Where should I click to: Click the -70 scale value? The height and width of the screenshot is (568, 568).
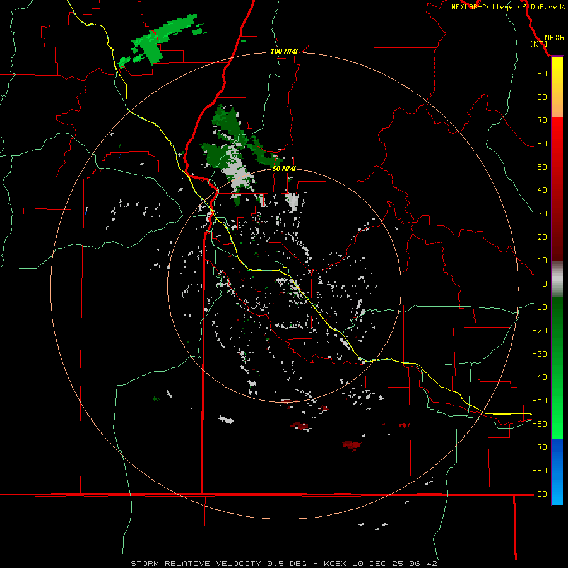click(540, 447)
